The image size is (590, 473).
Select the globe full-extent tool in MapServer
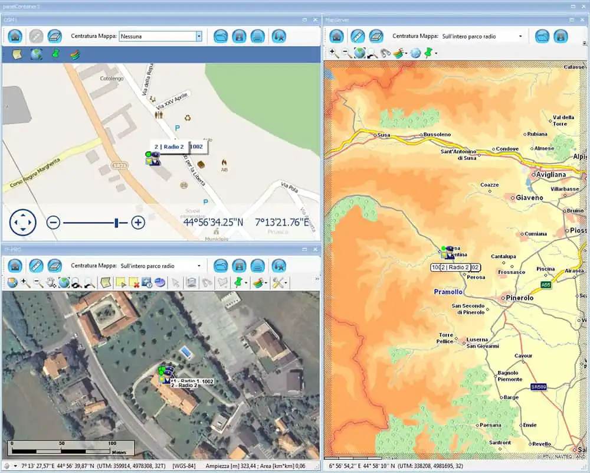(360, 53)
